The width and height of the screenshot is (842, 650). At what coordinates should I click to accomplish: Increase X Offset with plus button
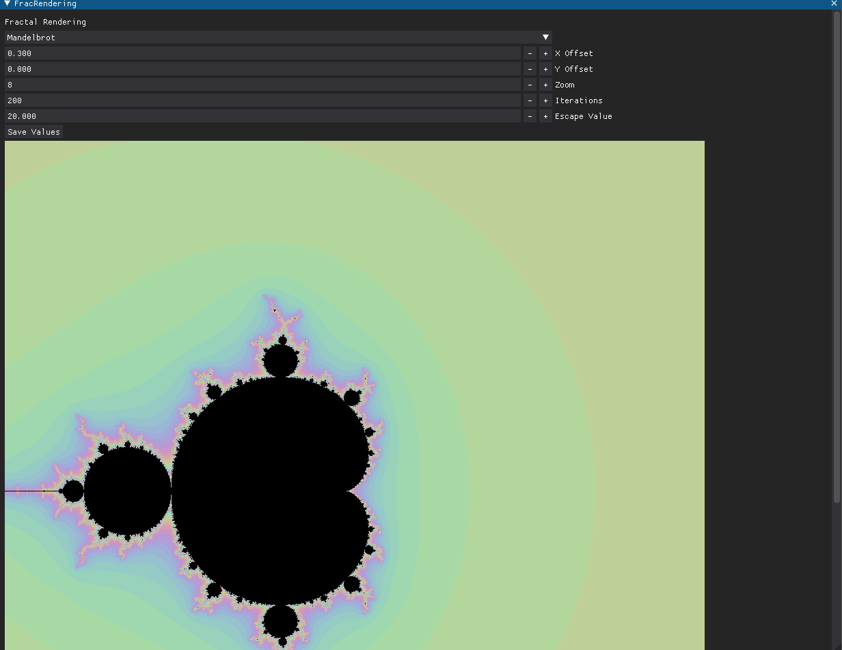coord(545,53)
